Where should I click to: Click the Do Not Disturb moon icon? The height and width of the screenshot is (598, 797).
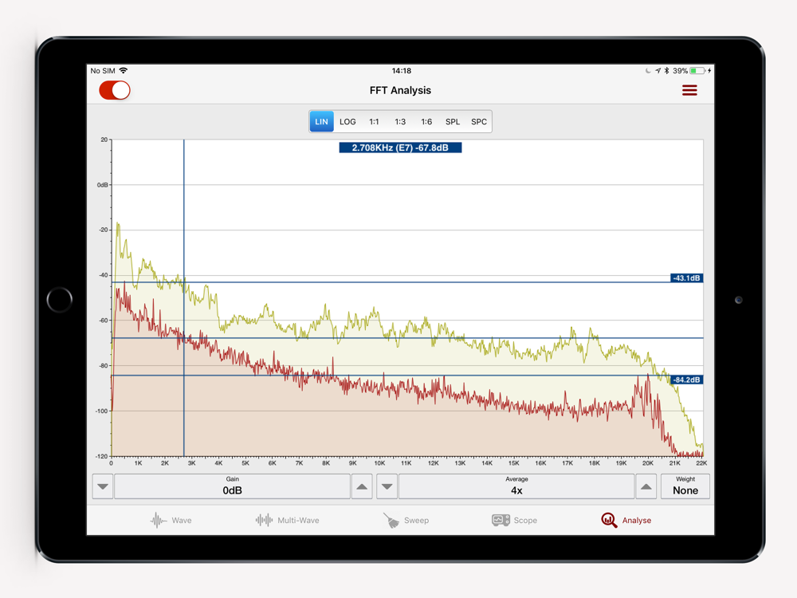[648, 71]
